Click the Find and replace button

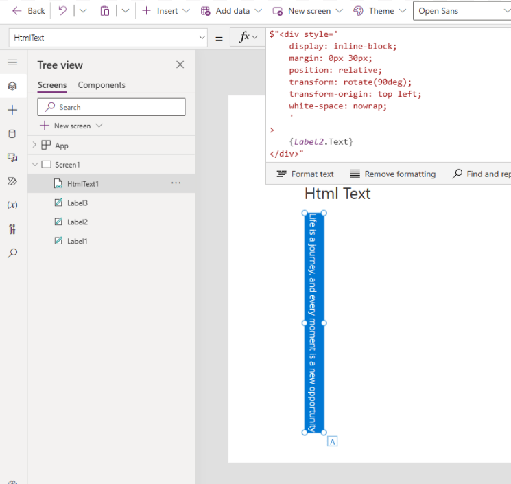point(482,174)
